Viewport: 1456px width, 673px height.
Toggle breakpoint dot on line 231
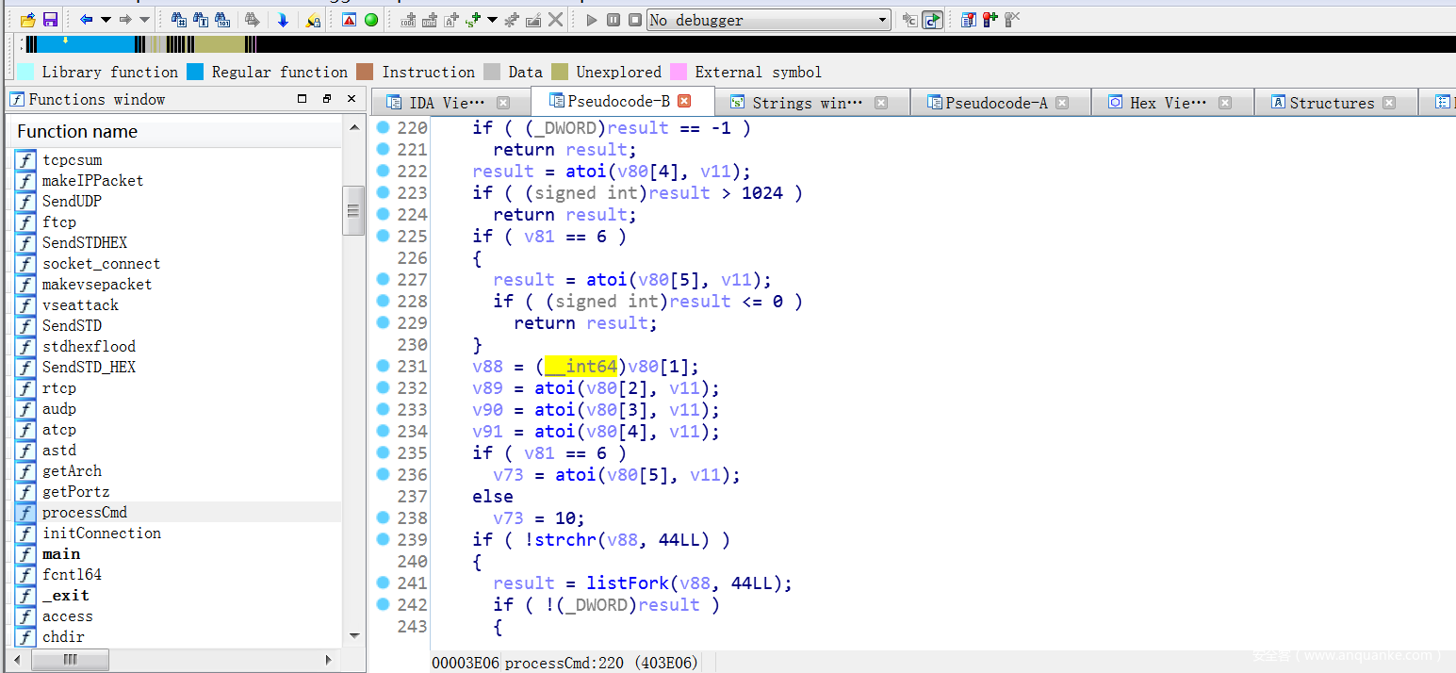point(383,366)
